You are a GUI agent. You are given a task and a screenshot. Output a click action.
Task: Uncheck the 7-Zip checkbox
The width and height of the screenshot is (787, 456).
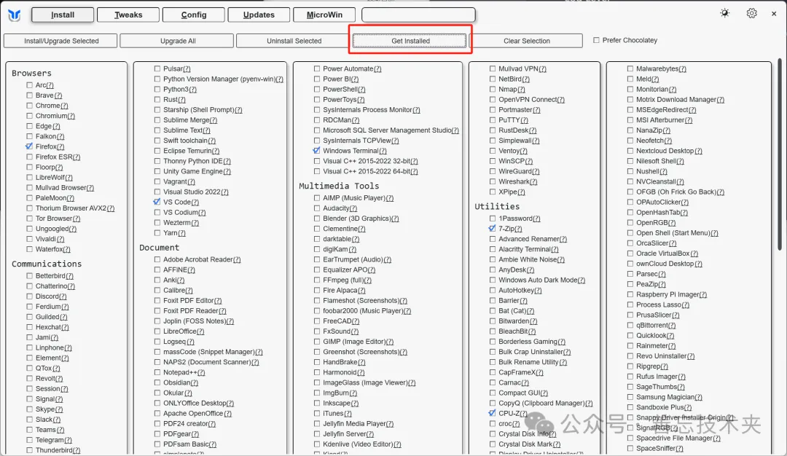493,228
